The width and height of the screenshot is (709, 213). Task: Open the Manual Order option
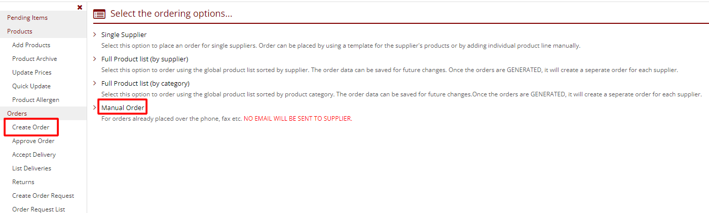pos(123,108)
